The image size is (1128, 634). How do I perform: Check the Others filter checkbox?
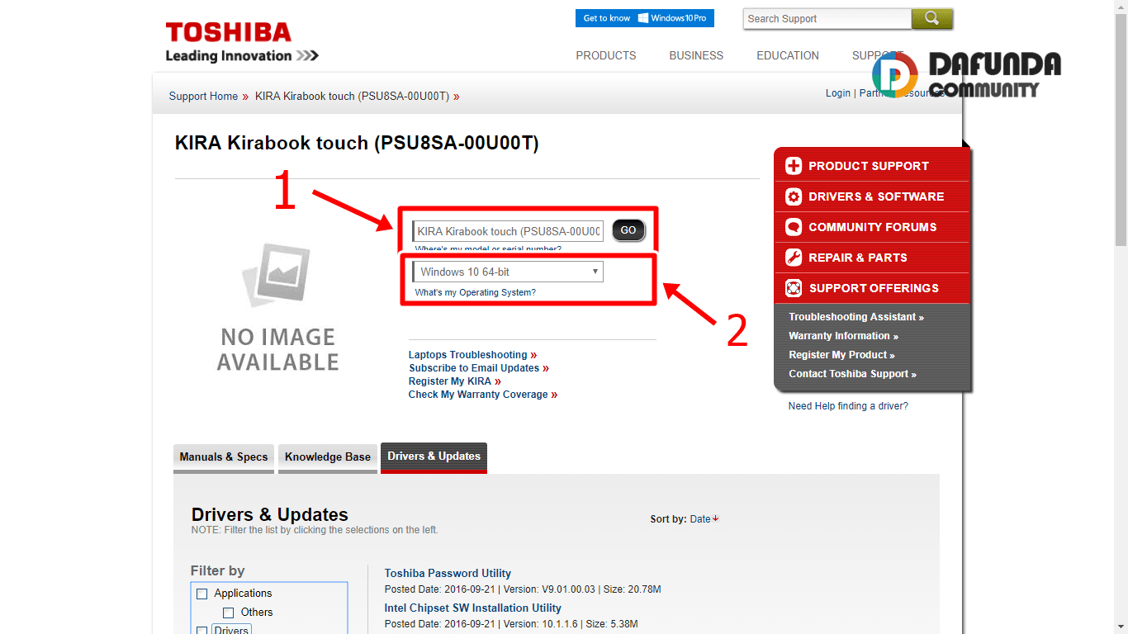[229, 613]
